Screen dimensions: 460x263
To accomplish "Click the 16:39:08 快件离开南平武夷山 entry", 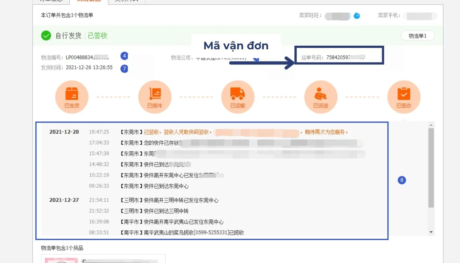I will tap(156, 222).
